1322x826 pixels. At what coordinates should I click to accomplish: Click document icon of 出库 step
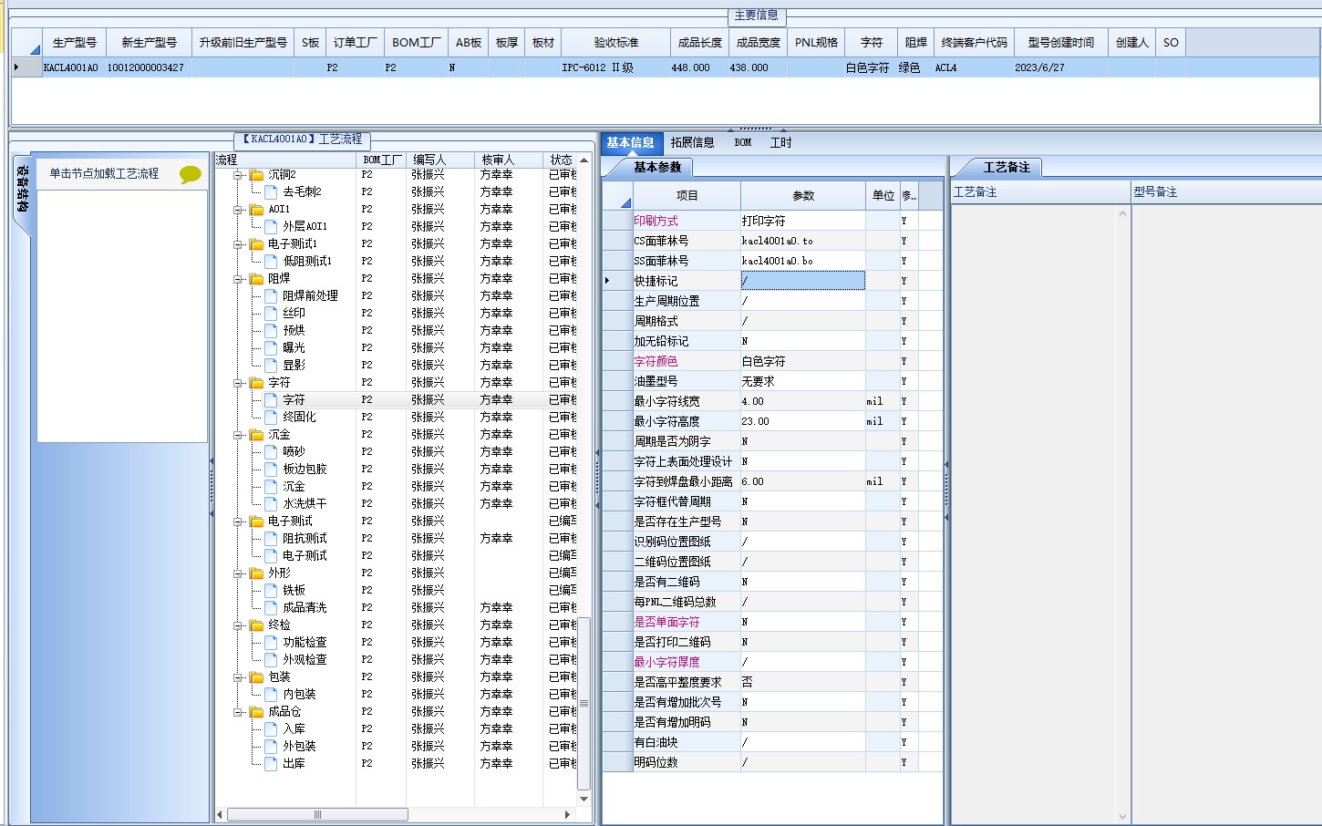coord(271,764)
